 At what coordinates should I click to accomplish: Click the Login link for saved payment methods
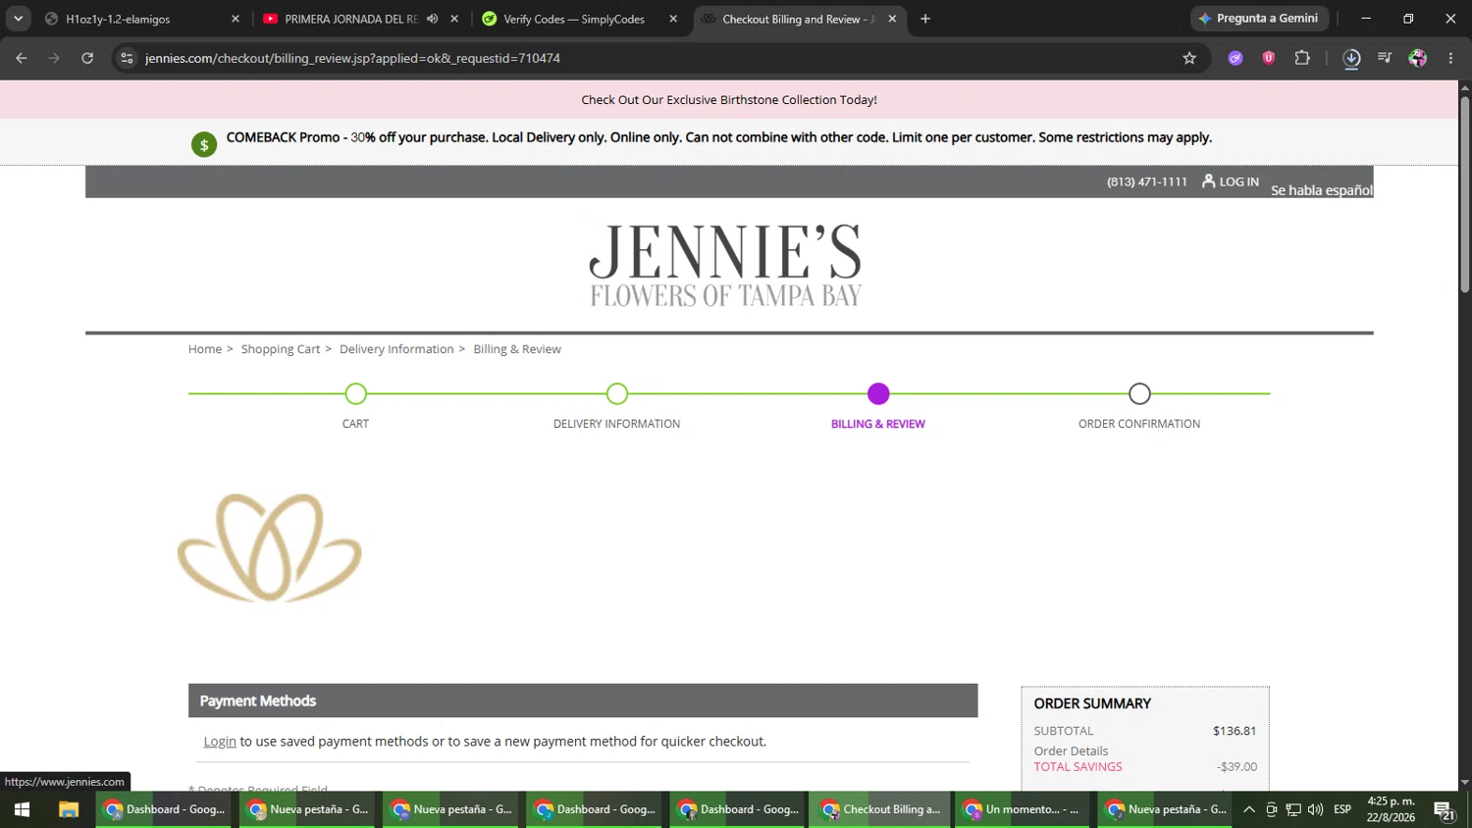click(x=220, y=742)
